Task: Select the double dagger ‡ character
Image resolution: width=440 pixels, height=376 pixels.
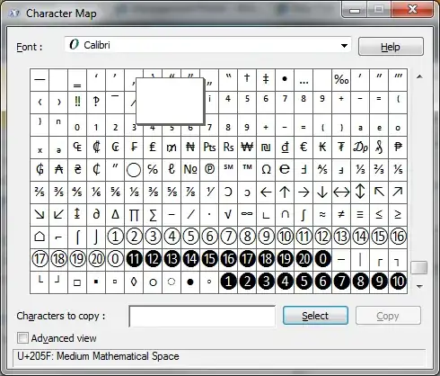Action: coord(266,80)
